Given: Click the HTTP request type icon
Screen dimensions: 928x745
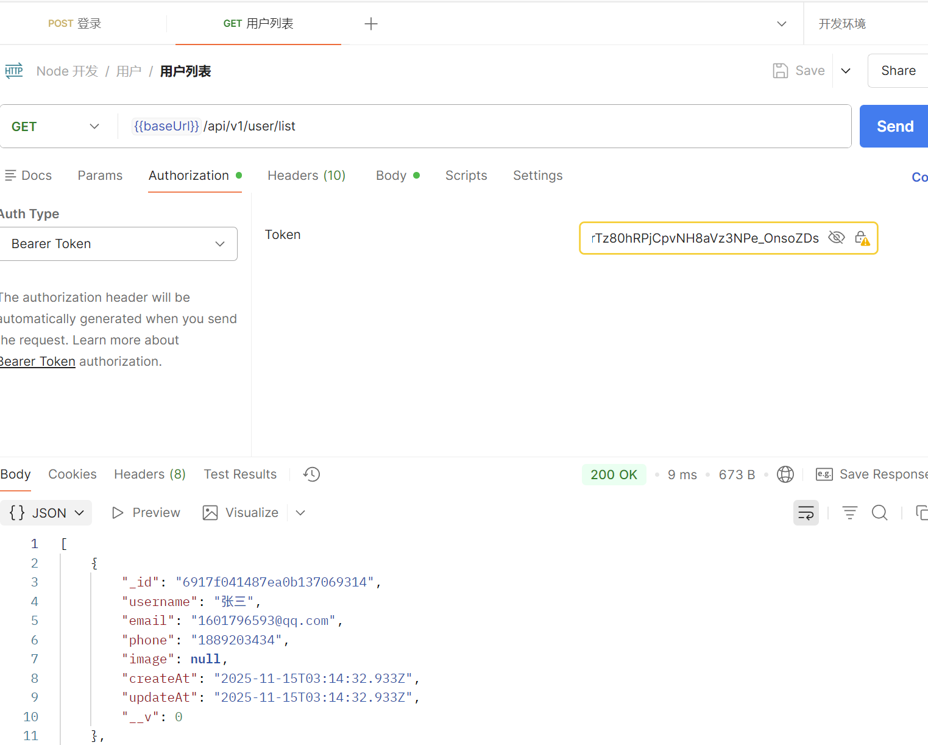Looking at the screenshot, I should coord(14,71).
